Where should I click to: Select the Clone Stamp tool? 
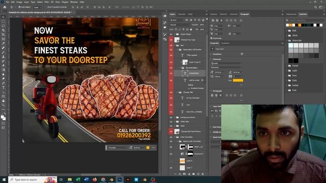pos(3,56)
